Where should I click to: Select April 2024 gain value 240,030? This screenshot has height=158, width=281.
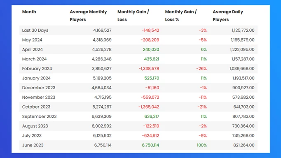[151, 49]
